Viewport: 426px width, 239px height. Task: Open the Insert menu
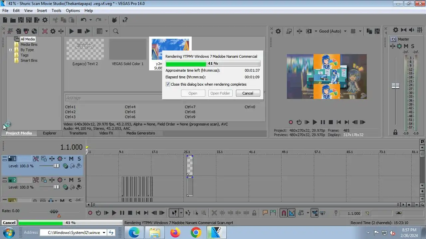coord(42,11)
